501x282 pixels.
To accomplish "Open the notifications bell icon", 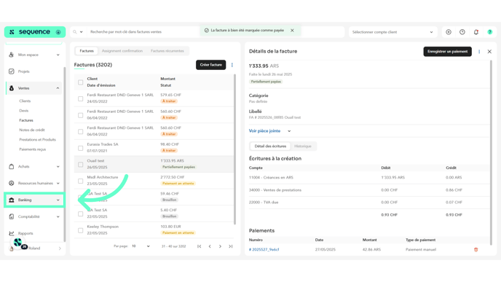I will pos(476,32).
